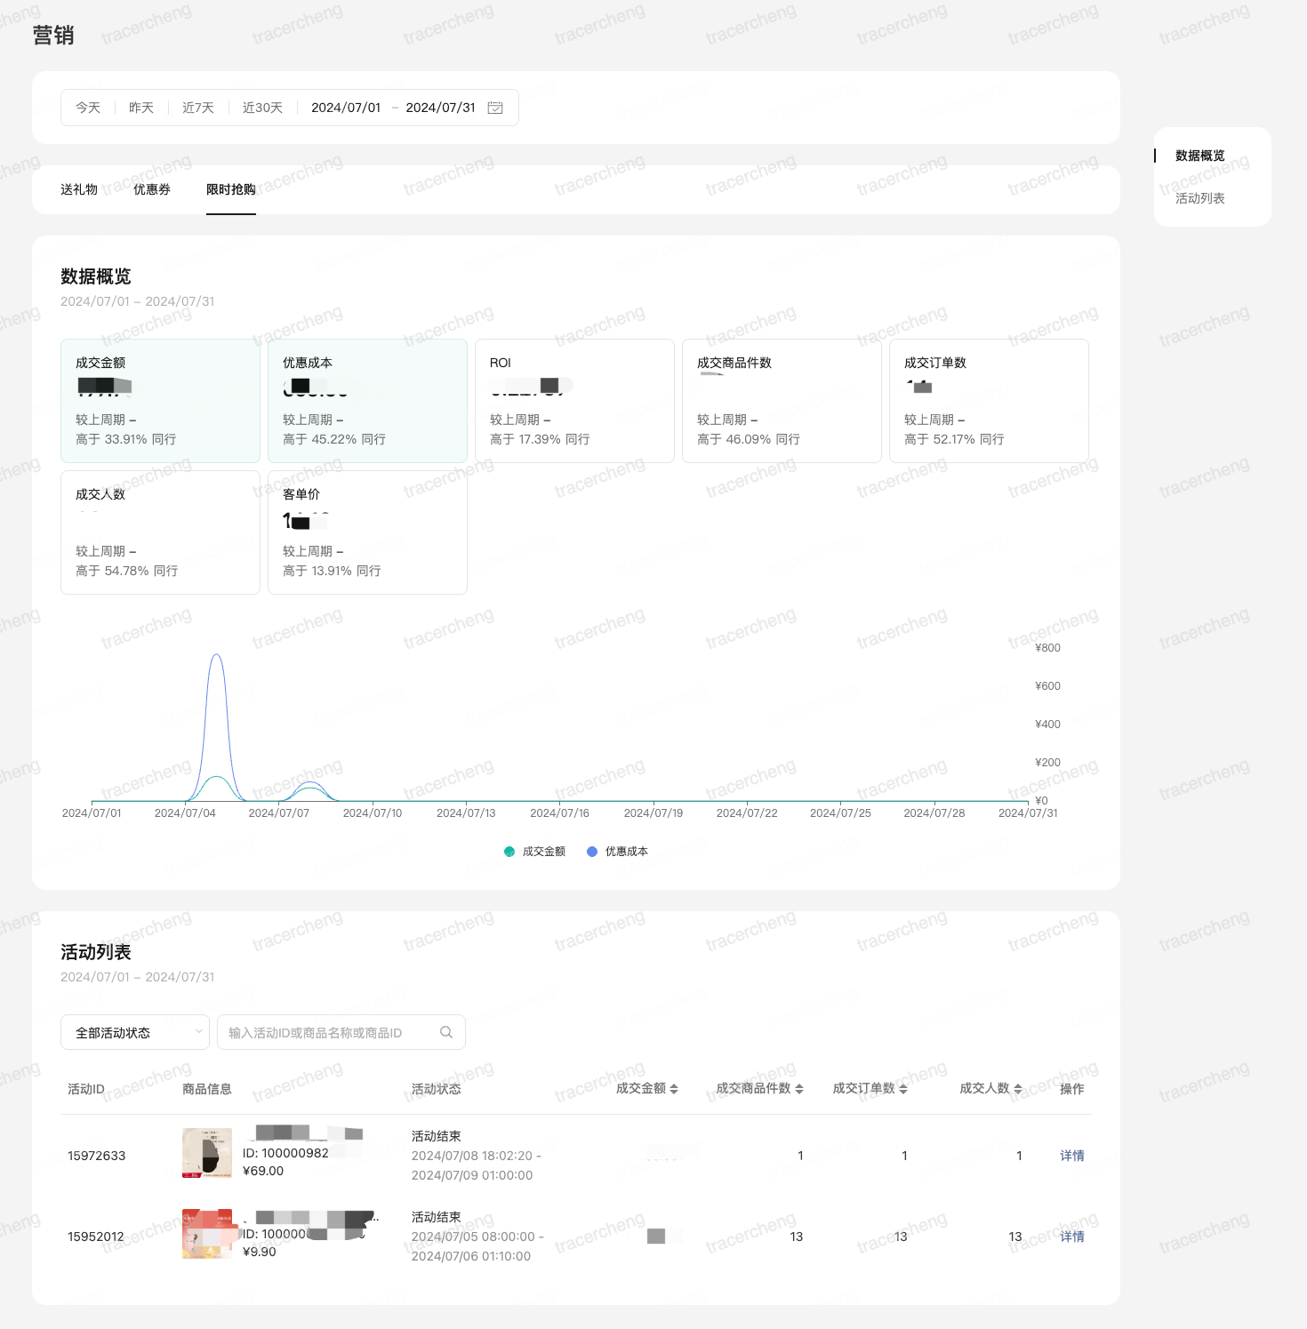This screenshot has width=1307, height=1329.
Task: Sort by 成交商品件数 column arrows
Action: pyautogui.click(x=799, y=1089)
